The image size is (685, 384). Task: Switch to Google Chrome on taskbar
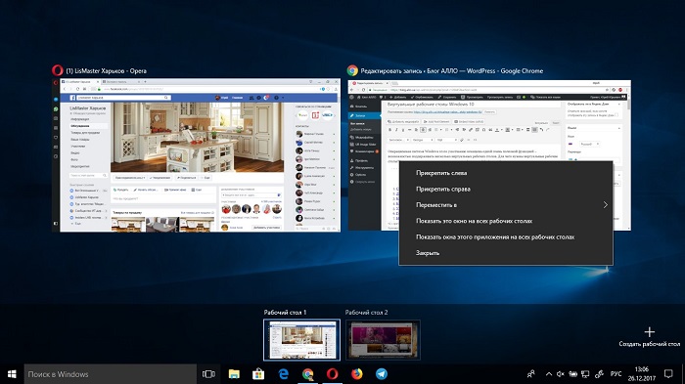tap(307, 374)
